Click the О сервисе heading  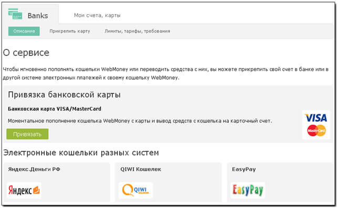(x=26, y=53)
